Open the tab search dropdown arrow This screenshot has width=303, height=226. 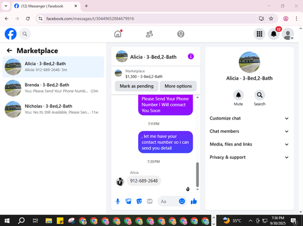(6, 6)
